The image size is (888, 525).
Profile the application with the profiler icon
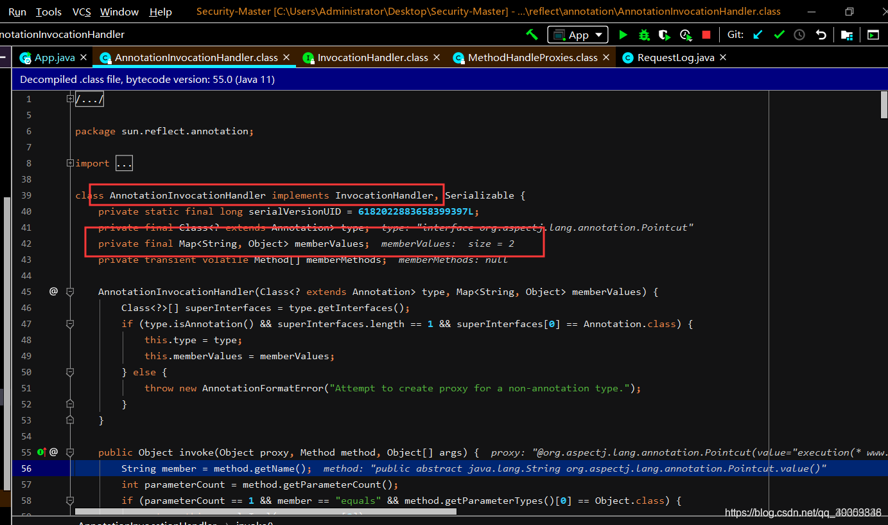click(684, 35)
